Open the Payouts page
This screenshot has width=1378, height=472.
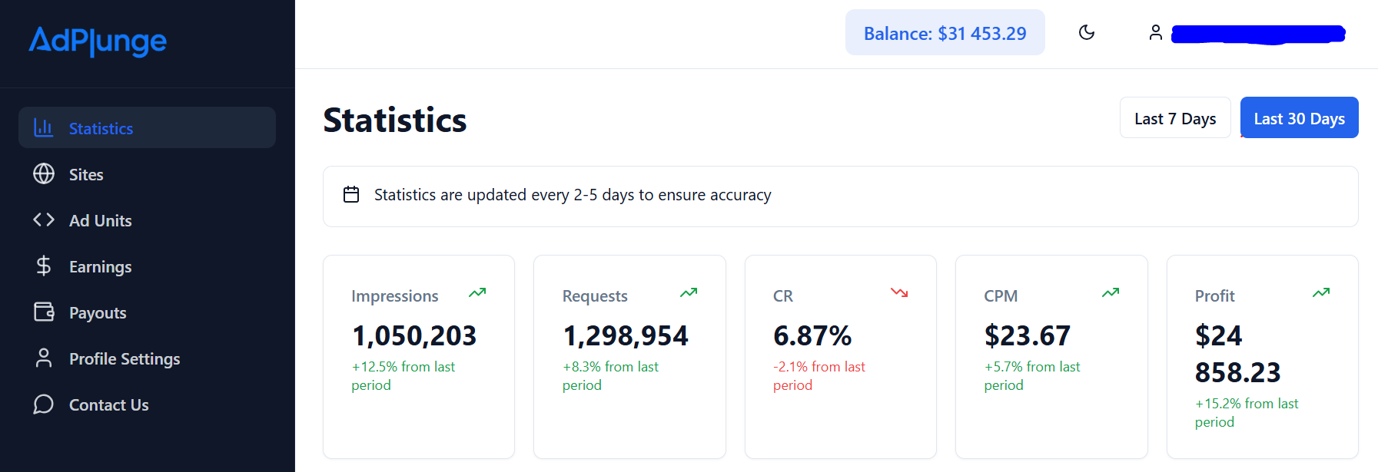point(147,312)
